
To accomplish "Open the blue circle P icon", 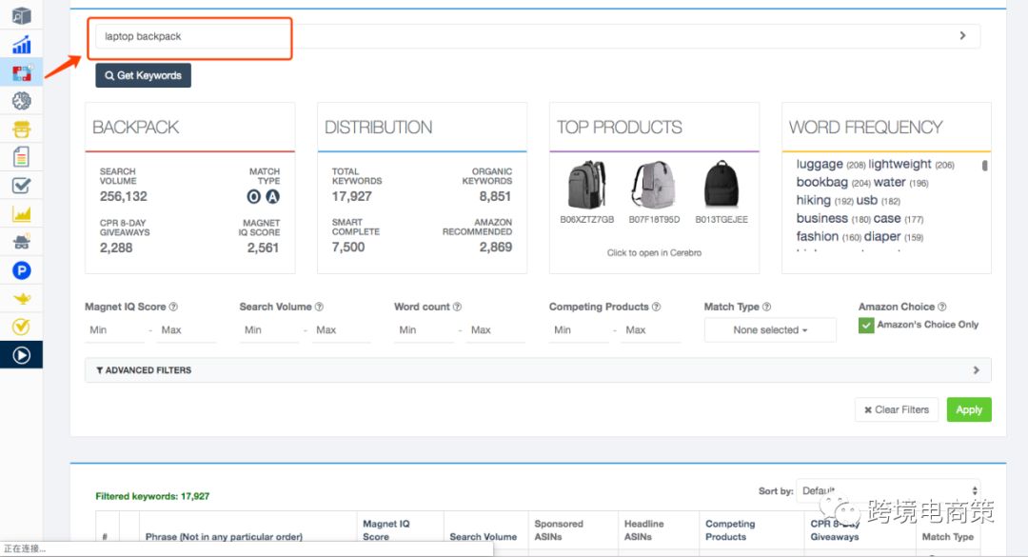I will 21,271.
